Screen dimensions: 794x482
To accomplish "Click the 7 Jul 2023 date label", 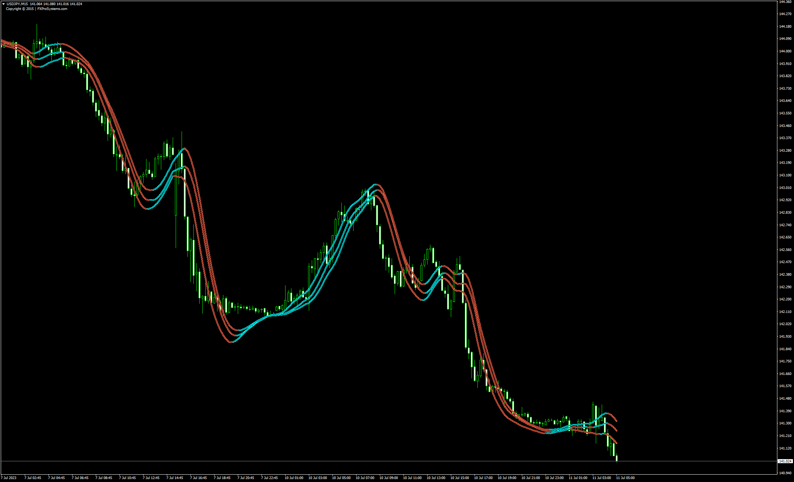I will (9, 478).
